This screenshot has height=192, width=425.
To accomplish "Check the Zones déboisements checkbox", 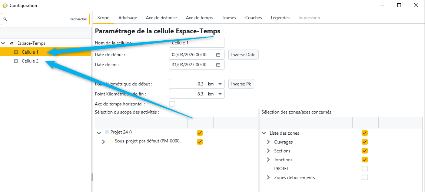I will (x=365, y=178).
